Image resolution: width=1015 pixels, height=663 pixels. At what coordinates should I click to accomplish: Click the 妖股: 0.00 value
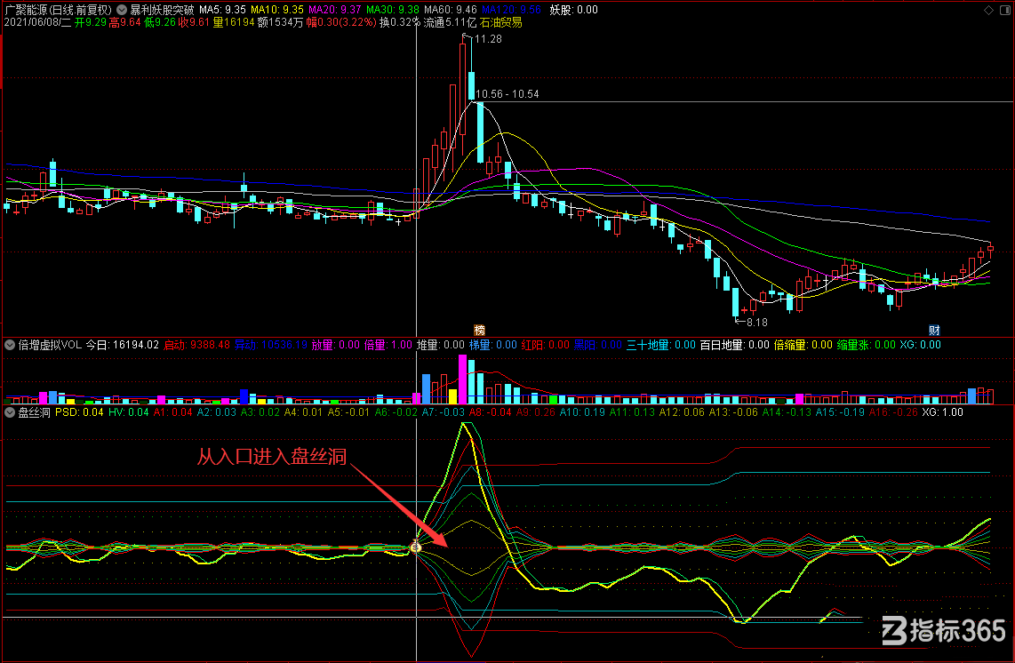coord(573,11)
